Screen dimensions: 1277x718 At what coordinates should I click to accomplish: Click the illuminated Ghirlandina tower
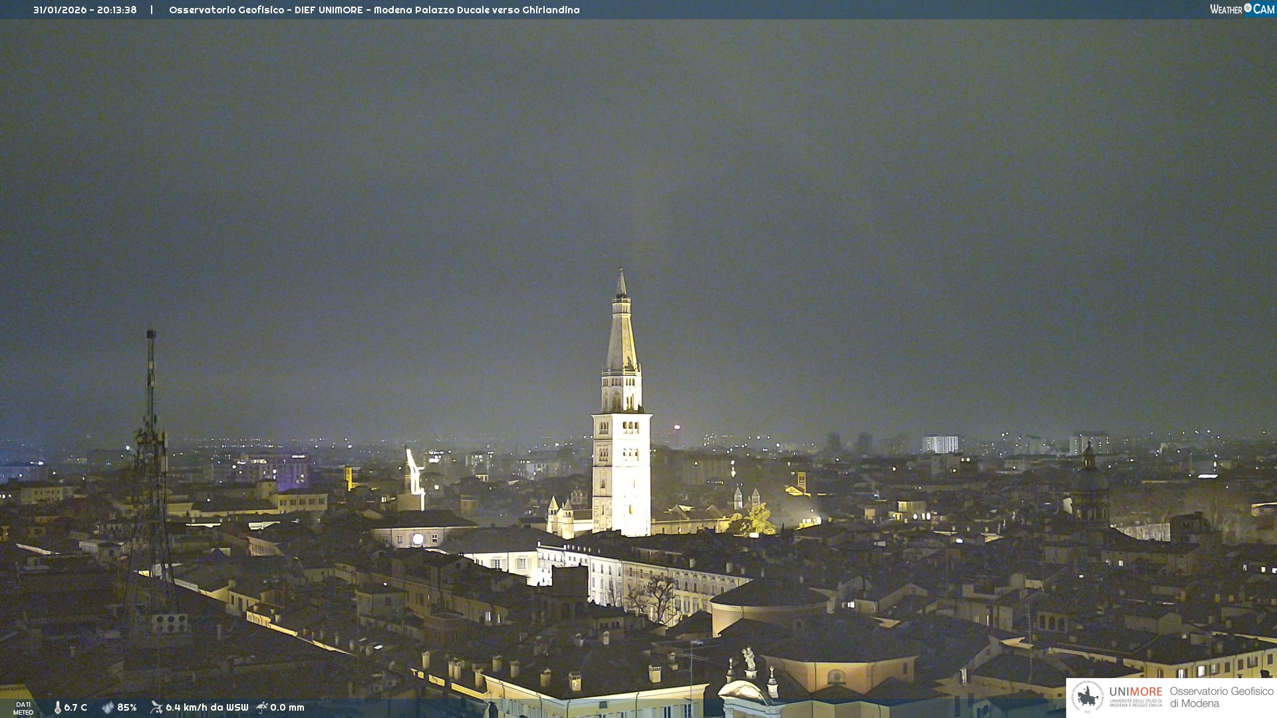(x=622, y=425)
